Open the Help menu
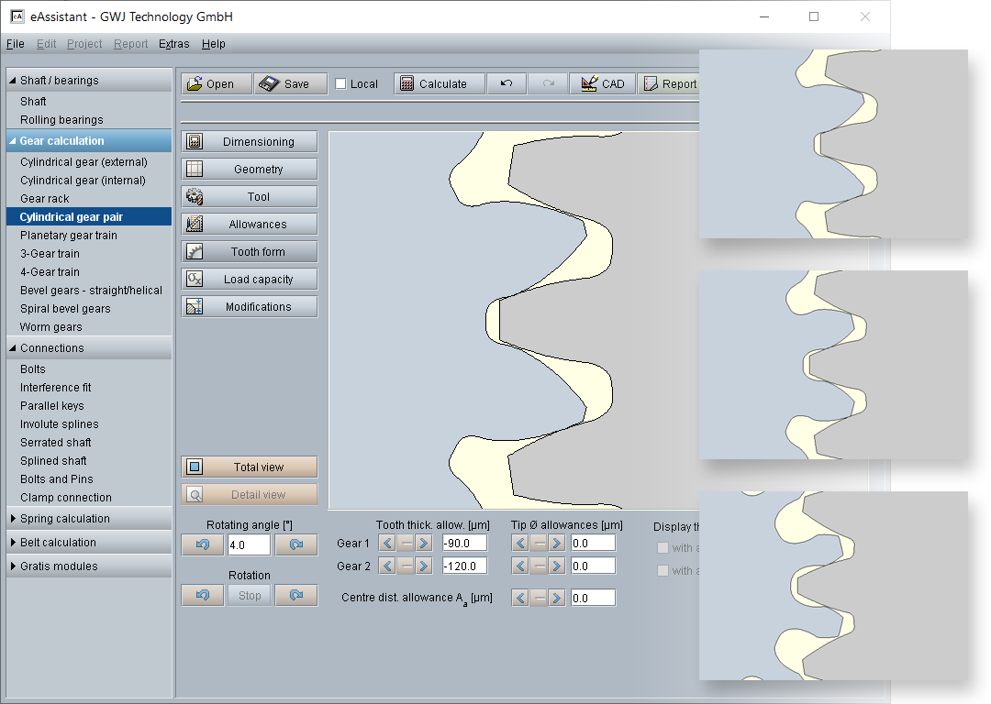This screenshot has width=991, height=704. point(214,44)
